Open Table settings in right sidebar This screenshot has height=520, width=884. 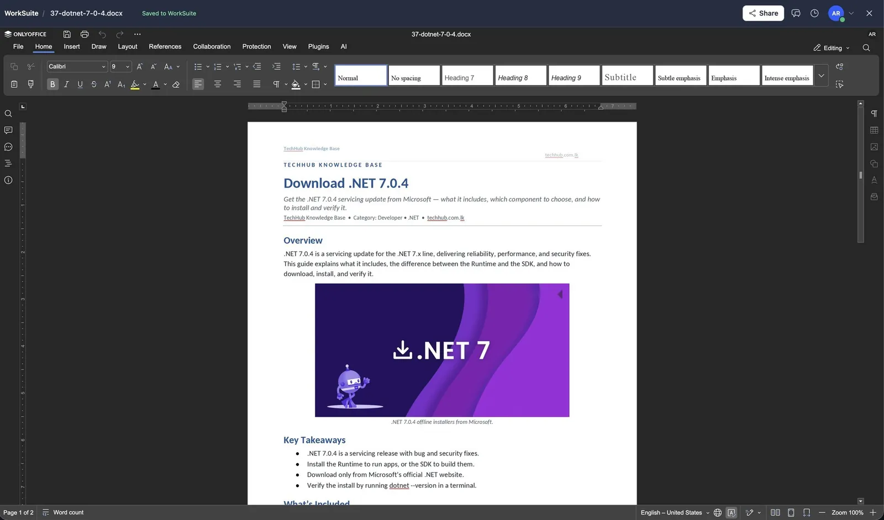[x=874, y=130]
